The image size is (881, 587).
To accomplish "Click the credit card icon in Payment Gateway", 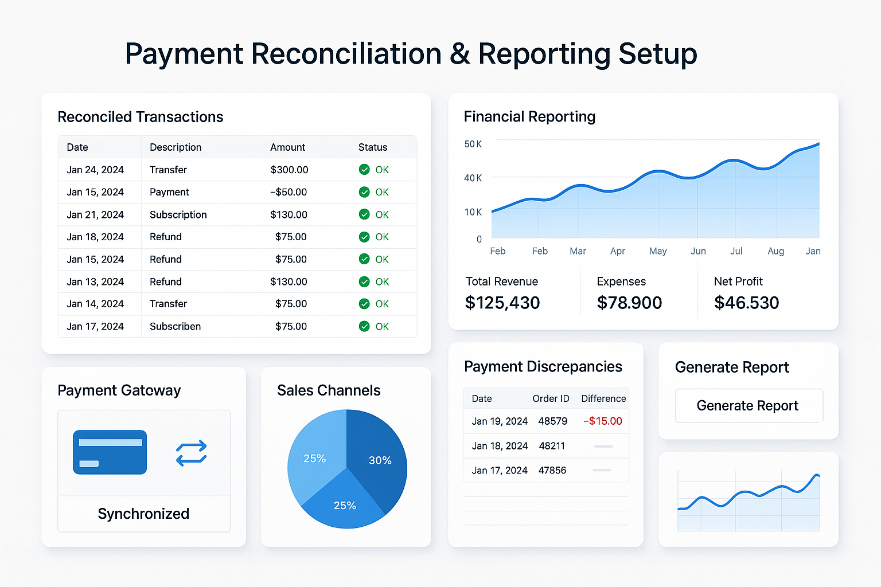I will [110, 452].
